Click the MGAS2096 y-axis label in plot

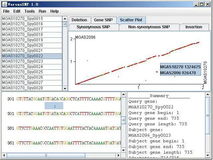tap(85, 37)
